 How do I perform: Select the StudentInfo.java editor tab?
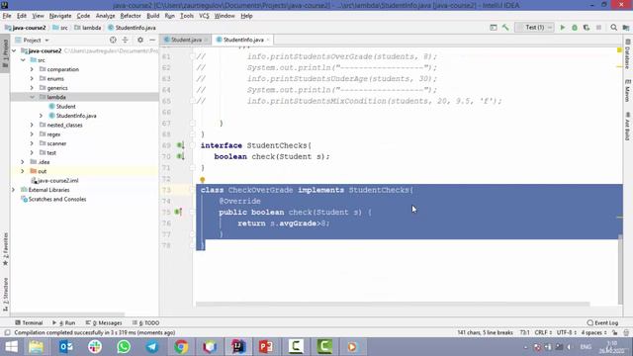[x=243, y=40]
